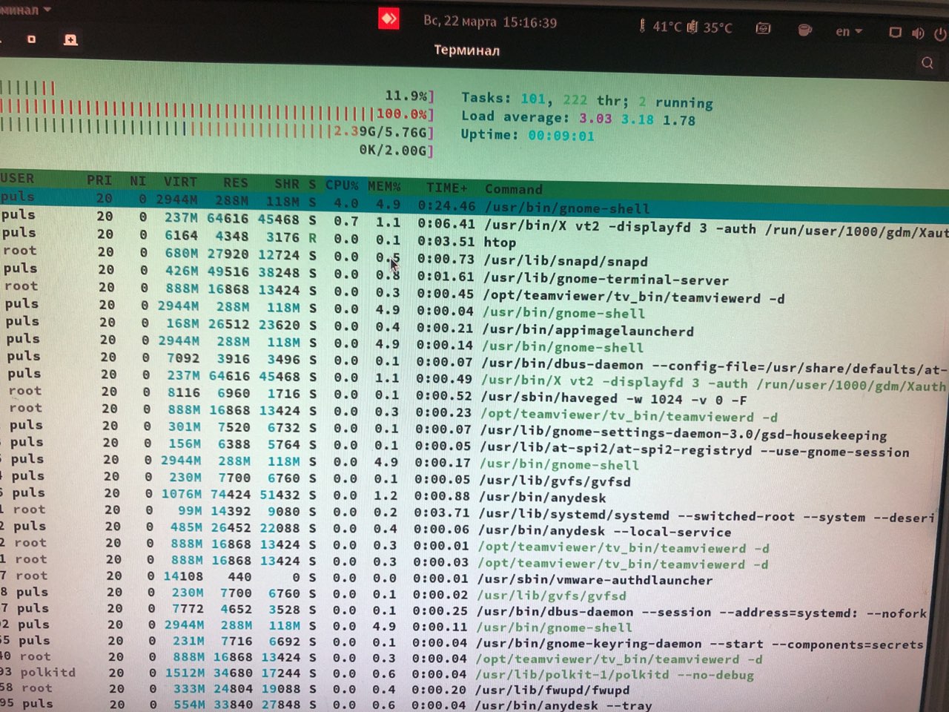Sort by the PRI column header
Image resolution: width=949 pixels, height=712 pixels.
coord(99,180)
